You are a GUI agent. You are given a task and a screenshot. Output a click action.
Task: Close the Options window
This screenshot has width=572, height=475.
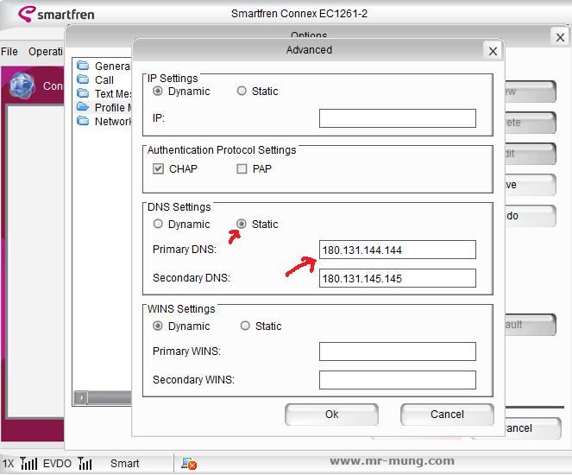(x=560, y=37)
